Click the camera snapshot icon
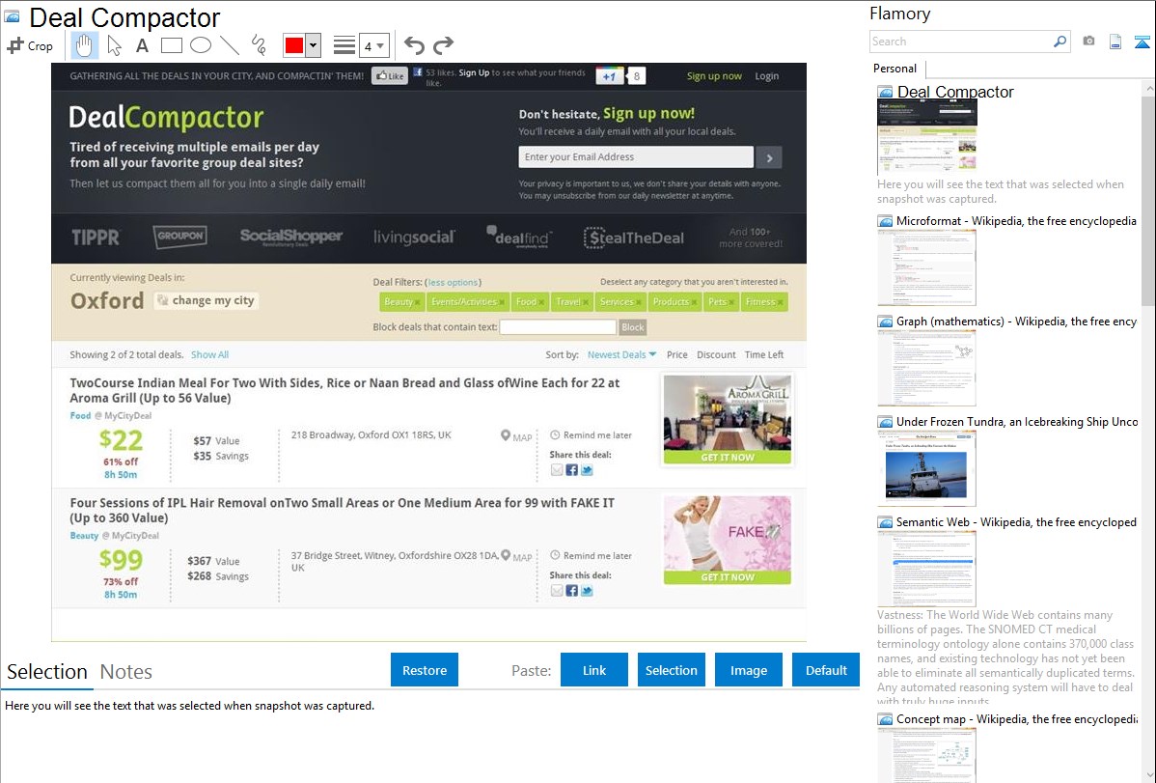Screen dimensions: 1156x783 click(x=1088, y=42)
